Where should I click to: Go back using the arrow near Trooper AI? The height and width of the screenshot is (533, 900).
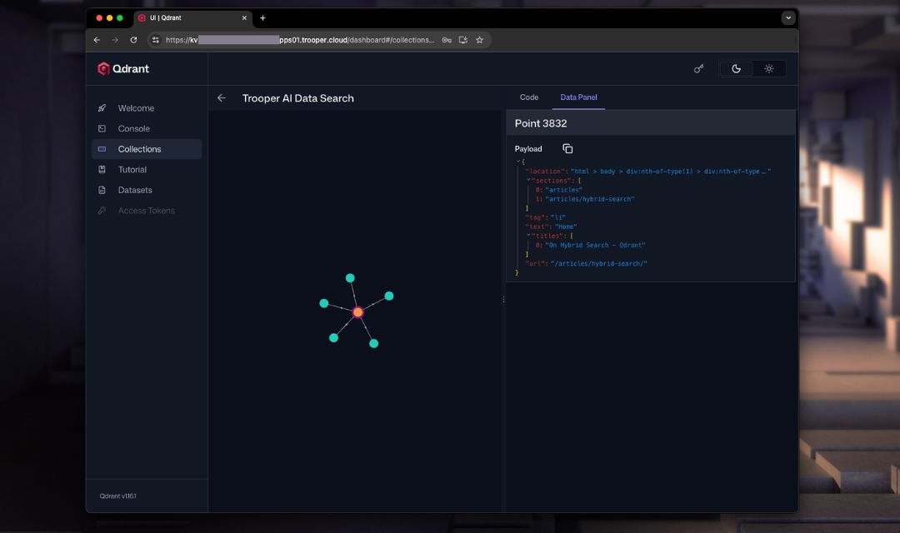[221, 97]
